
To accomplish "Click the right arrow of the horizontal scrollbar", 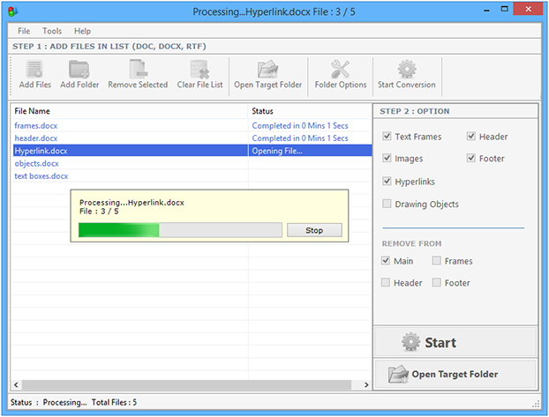I will 366,384.
